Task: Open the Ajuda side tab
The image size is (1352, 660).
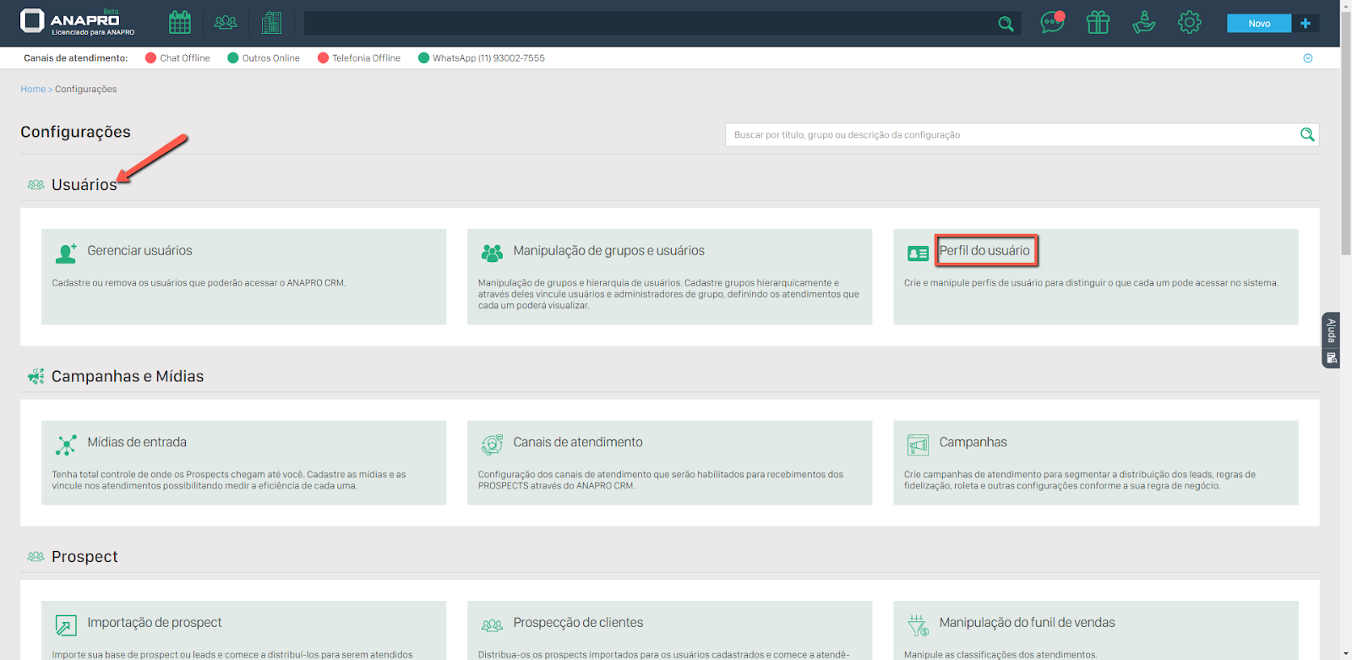Action: (x=1331, y=330)
